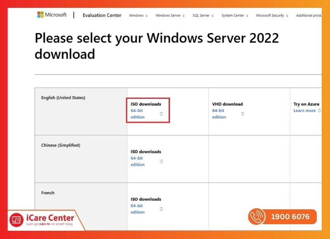Click the Microsoft logo

click(52, 15)
